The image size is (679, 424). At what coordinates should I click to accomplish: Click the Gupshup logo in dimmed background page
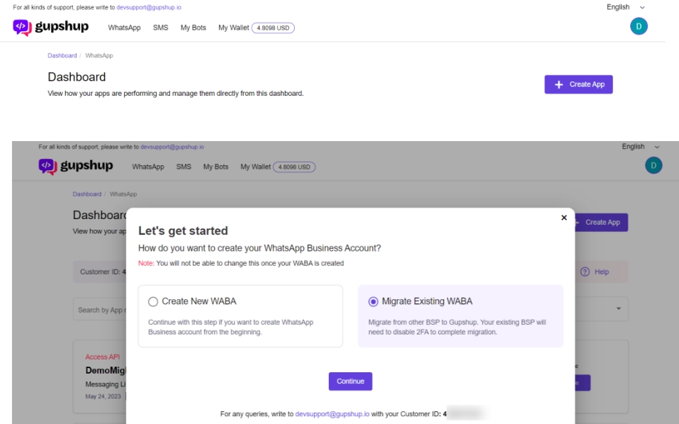[x=76, y=166]
